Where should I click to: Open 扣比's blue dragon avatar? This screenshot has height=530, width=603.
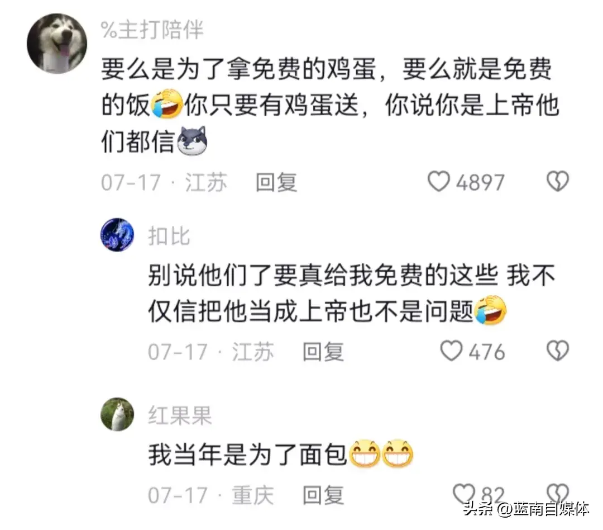117,235
